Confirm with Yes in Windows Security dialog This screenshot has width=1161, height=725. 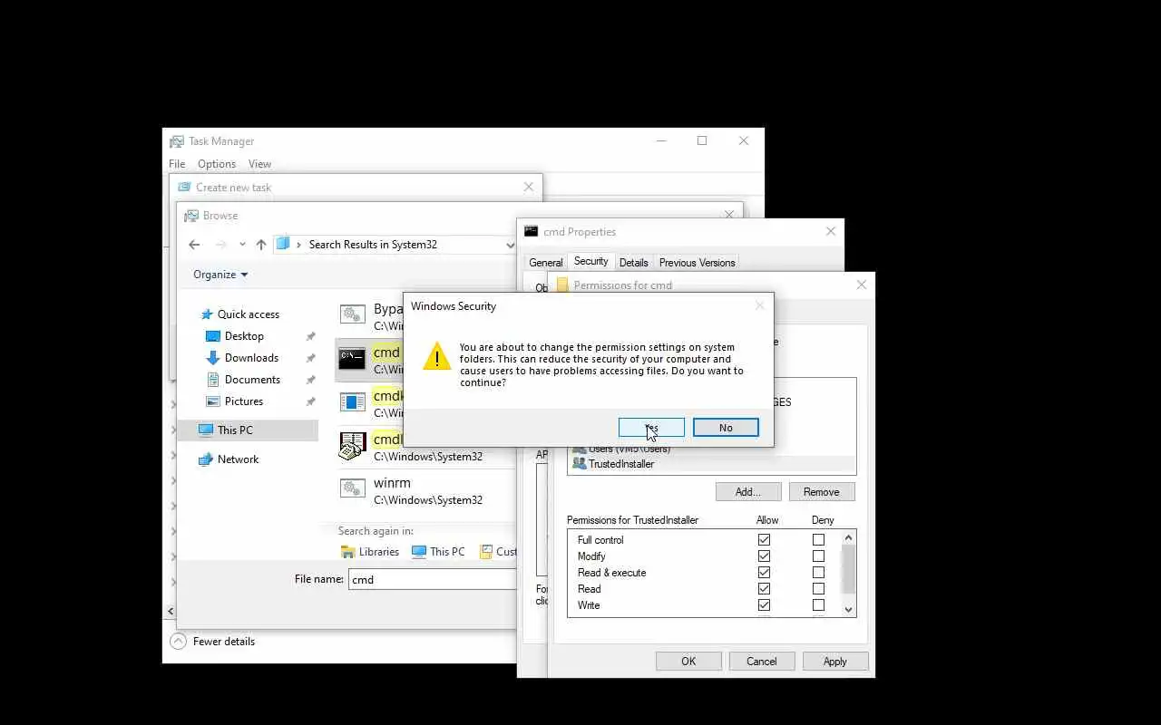pos(651,428)
